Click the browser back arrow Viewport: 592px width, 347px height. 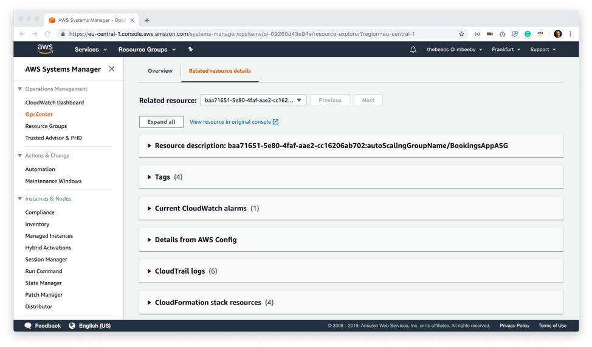(22, 34)
